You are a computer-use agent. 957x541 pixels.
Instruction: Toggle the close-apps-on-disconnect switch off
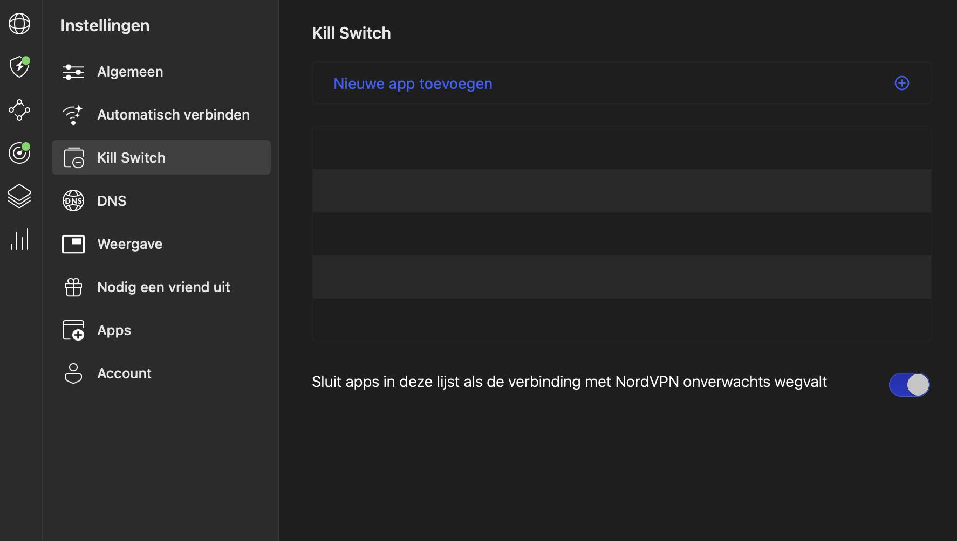point(909,385)
